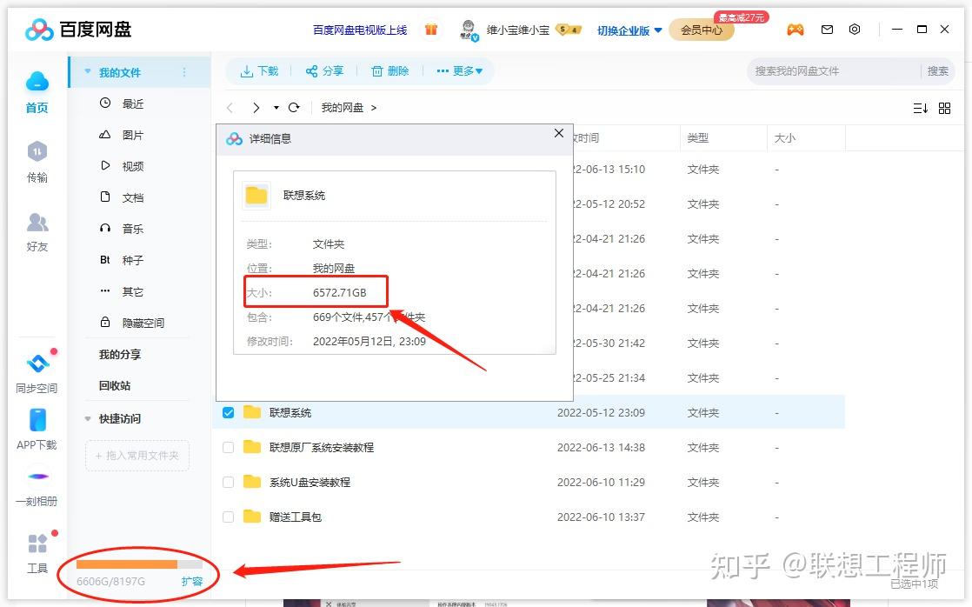Viewport: 972px width, 607px height.
Task: Click the username 维小宝维小宝
Action: [518, 30]
